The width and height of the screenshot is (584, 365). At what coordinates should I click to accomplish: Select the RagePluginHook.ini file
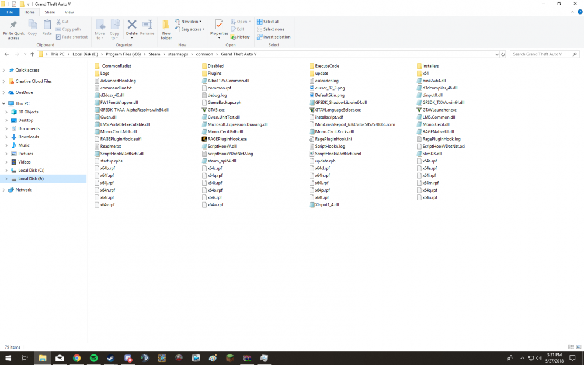coord(331,139)
